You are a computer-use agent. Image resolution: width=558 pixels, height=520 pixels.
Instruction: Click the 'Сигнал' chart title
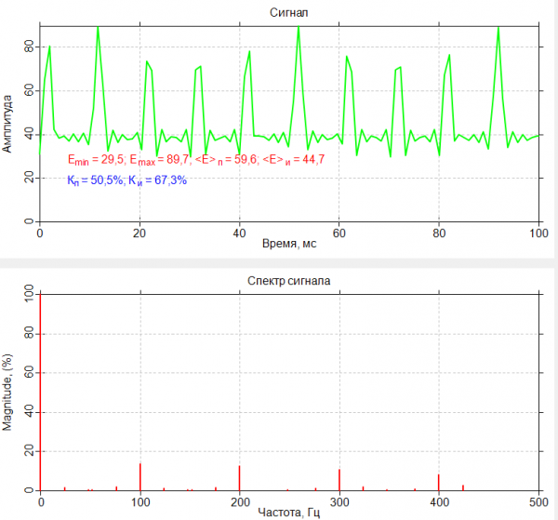point(288,12)
